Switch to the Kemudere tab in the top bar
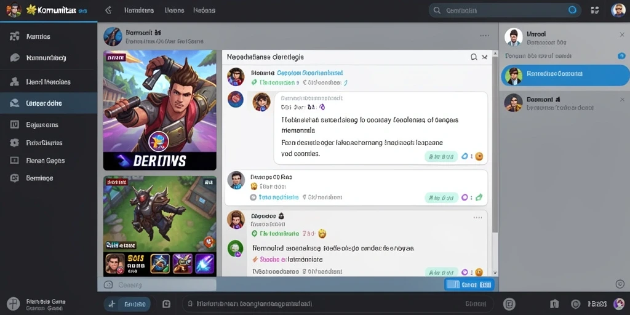 click(139, 10)
